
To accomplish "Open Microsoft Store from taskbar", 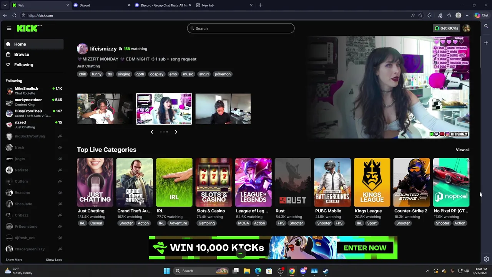I will pyautogui.click(x=269, y=271).
